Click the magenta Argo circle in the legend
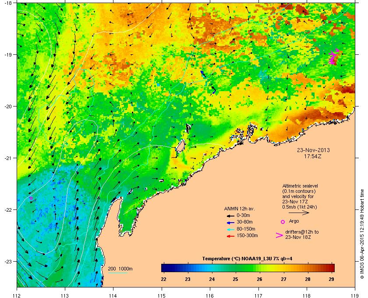This screenshot has height=298, width=368. 283,222
